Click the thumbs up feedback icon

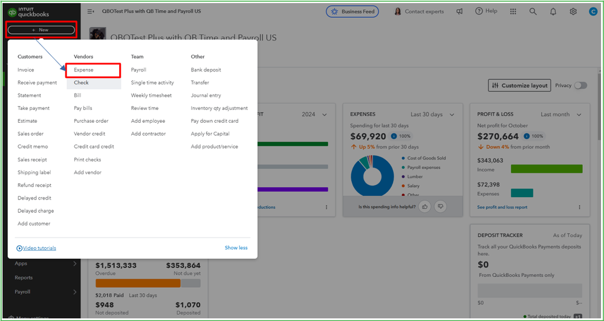coord(425,207)
